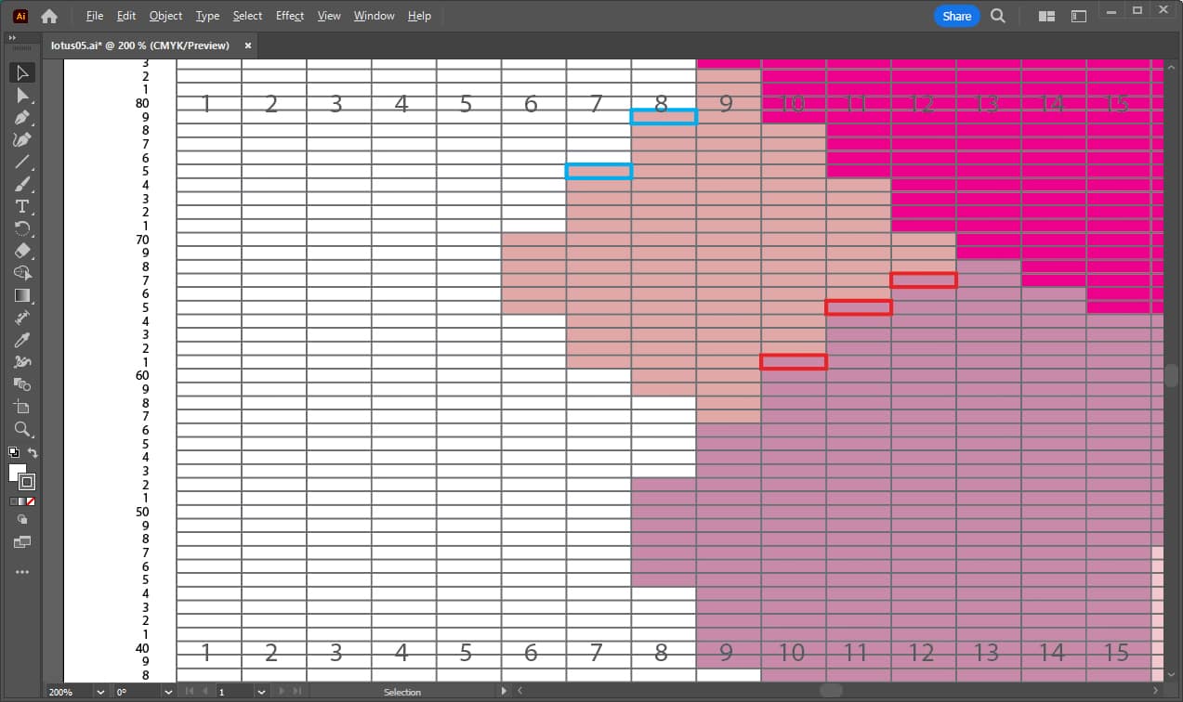Select the Eyedropper tool

pyautogui.click(x=22, y=340)
